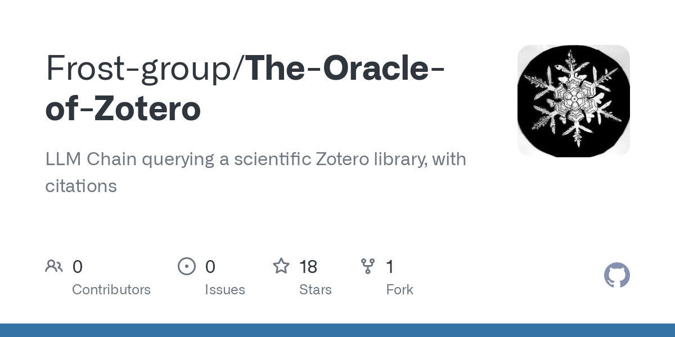Click the Issues circle-dot icon

187,266
